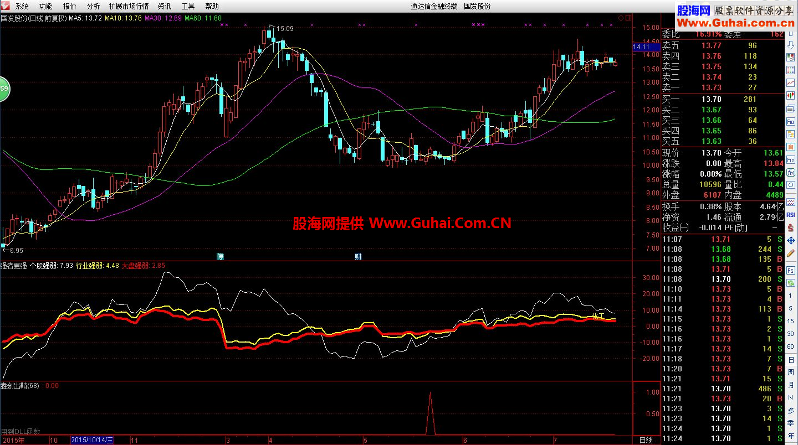This screenshot has height=445, width=798.
Task: Click the 强者更强 indicator name
Action: (x=14, y=266)
